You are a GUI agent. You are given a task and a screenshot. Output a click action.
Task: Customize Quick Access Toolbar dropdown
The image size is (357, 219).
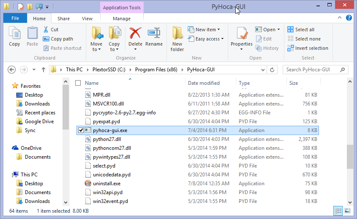[47, 7]
